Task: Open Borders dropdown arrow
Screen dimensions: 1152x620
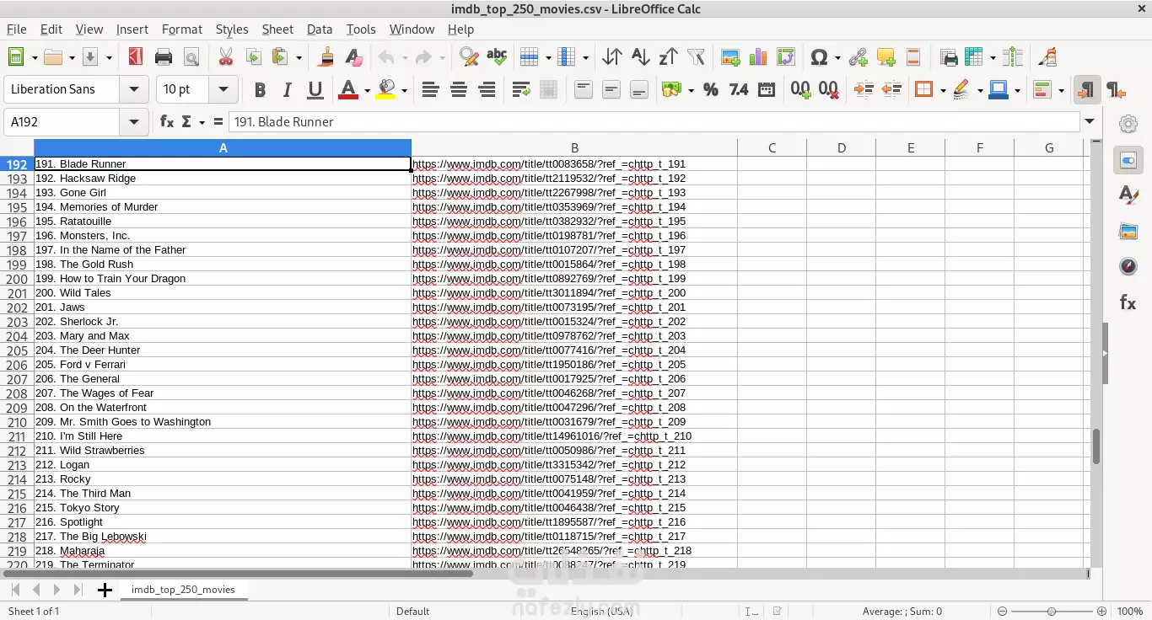Action: click(x=943, y=90)
